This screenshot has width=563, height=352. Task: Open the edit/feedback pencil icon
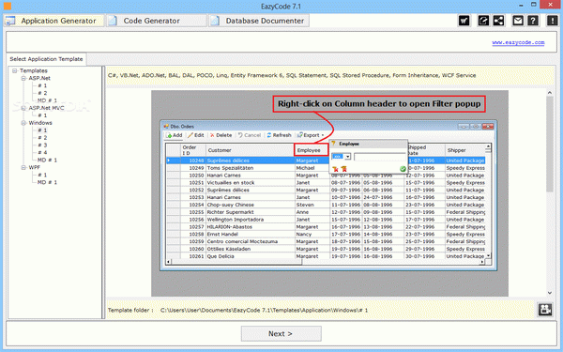tap(483, 21)
